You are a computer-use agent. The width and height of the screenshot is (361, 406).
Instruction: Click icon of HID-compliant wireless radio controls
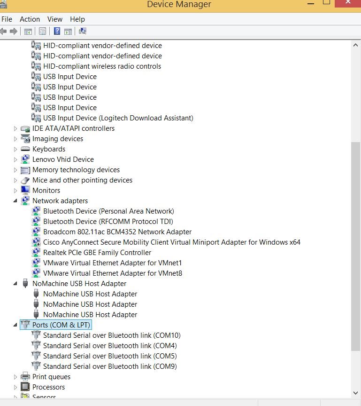point(36,66)
